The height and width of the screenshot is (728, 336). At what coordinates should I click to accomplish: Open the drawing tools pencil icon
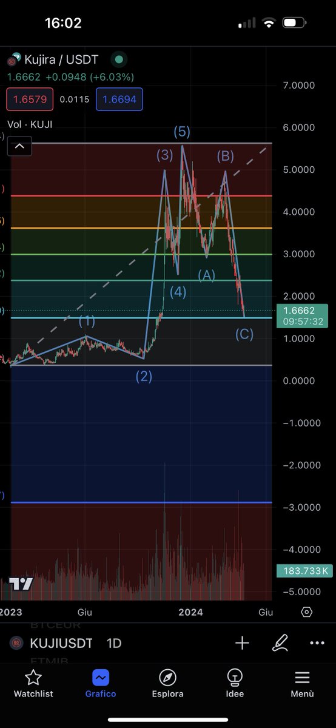280,643
